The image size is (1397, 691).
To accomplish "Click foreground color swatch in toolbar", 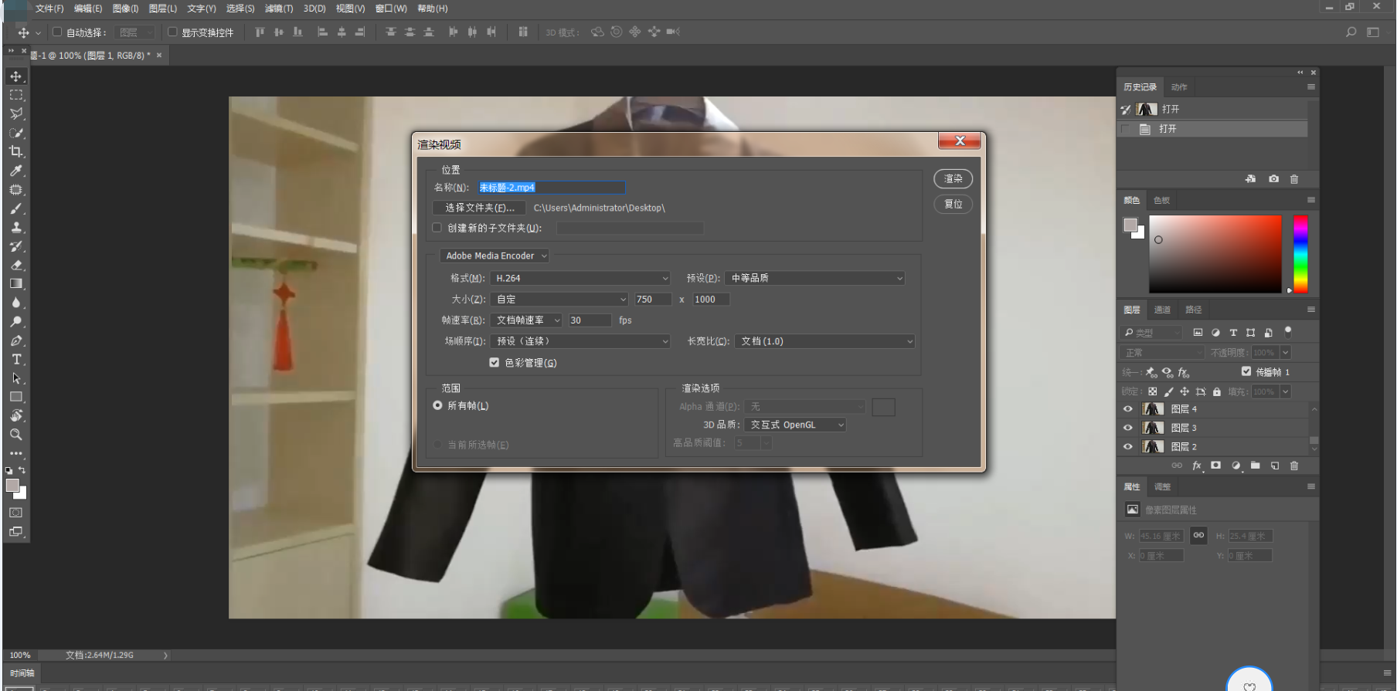I will (12, 486).
